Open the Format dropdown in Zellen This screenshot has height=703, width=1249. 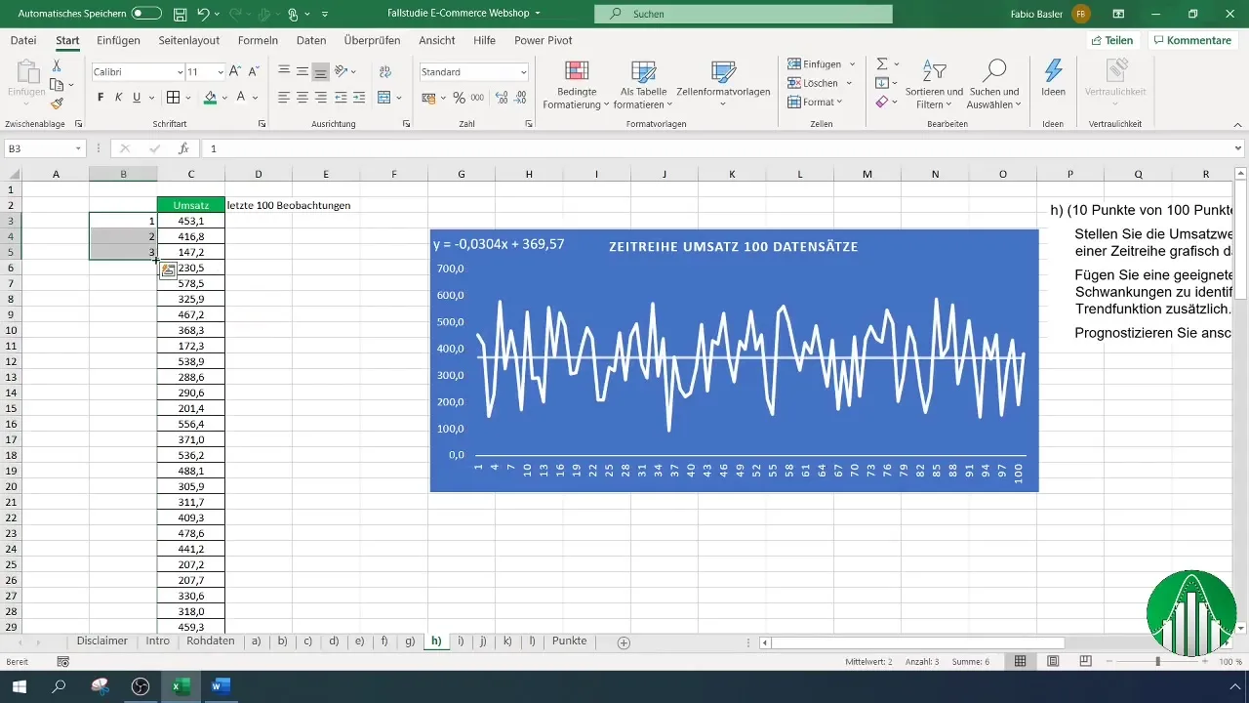[816, 102]
